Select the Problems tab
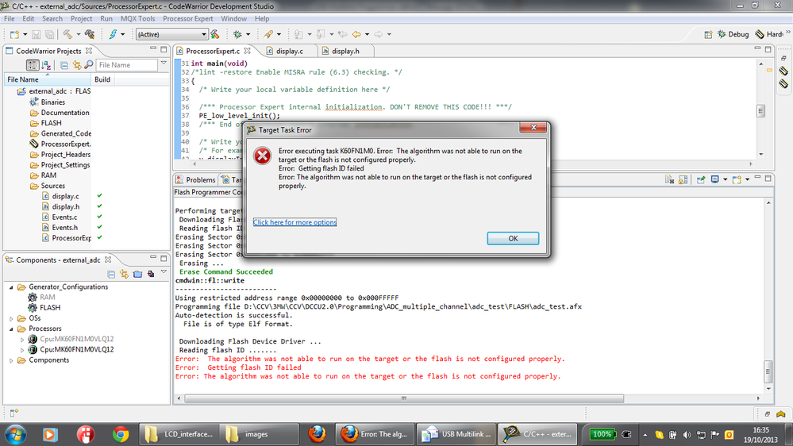The image size is (793, 446). (x=195, y=180)
